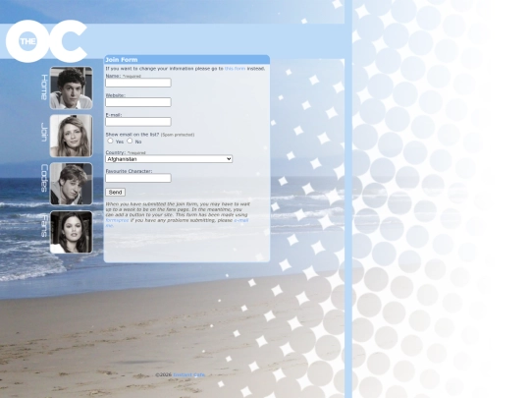The image size is (530, 398).
Task: Focus the E-mail input field
Action: pos(138,122)
